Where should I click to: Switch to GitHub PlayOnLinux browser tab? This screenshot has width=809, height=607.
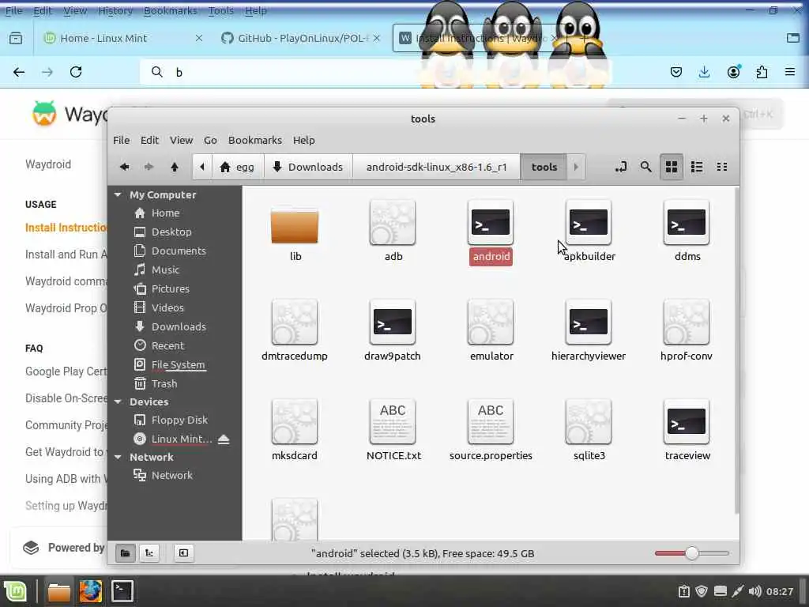tap(301, 38)
